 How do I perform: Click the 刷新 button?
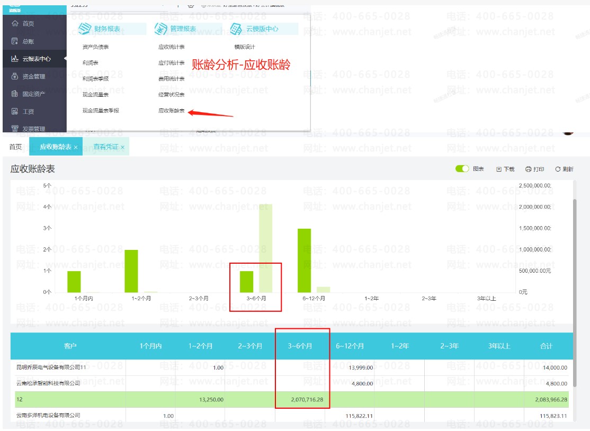coord(565,169)
